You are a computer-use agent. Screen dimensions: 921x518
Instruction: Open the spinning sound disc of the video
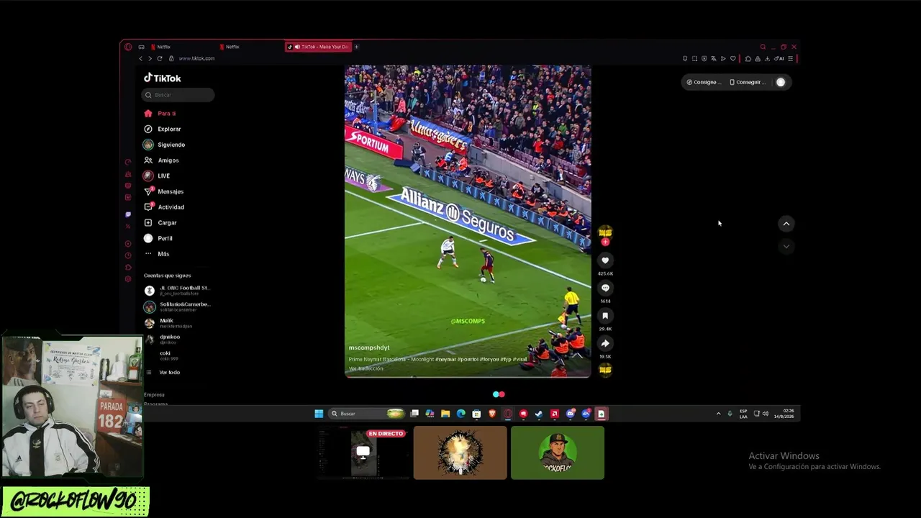pyautogui.click(x=605, y=370)
